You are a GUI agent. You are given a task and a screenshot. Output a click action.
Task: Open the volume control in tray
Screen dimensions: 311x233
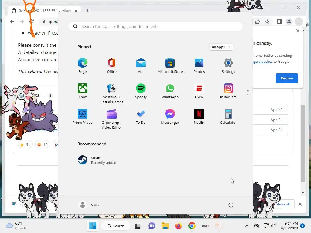273,226
